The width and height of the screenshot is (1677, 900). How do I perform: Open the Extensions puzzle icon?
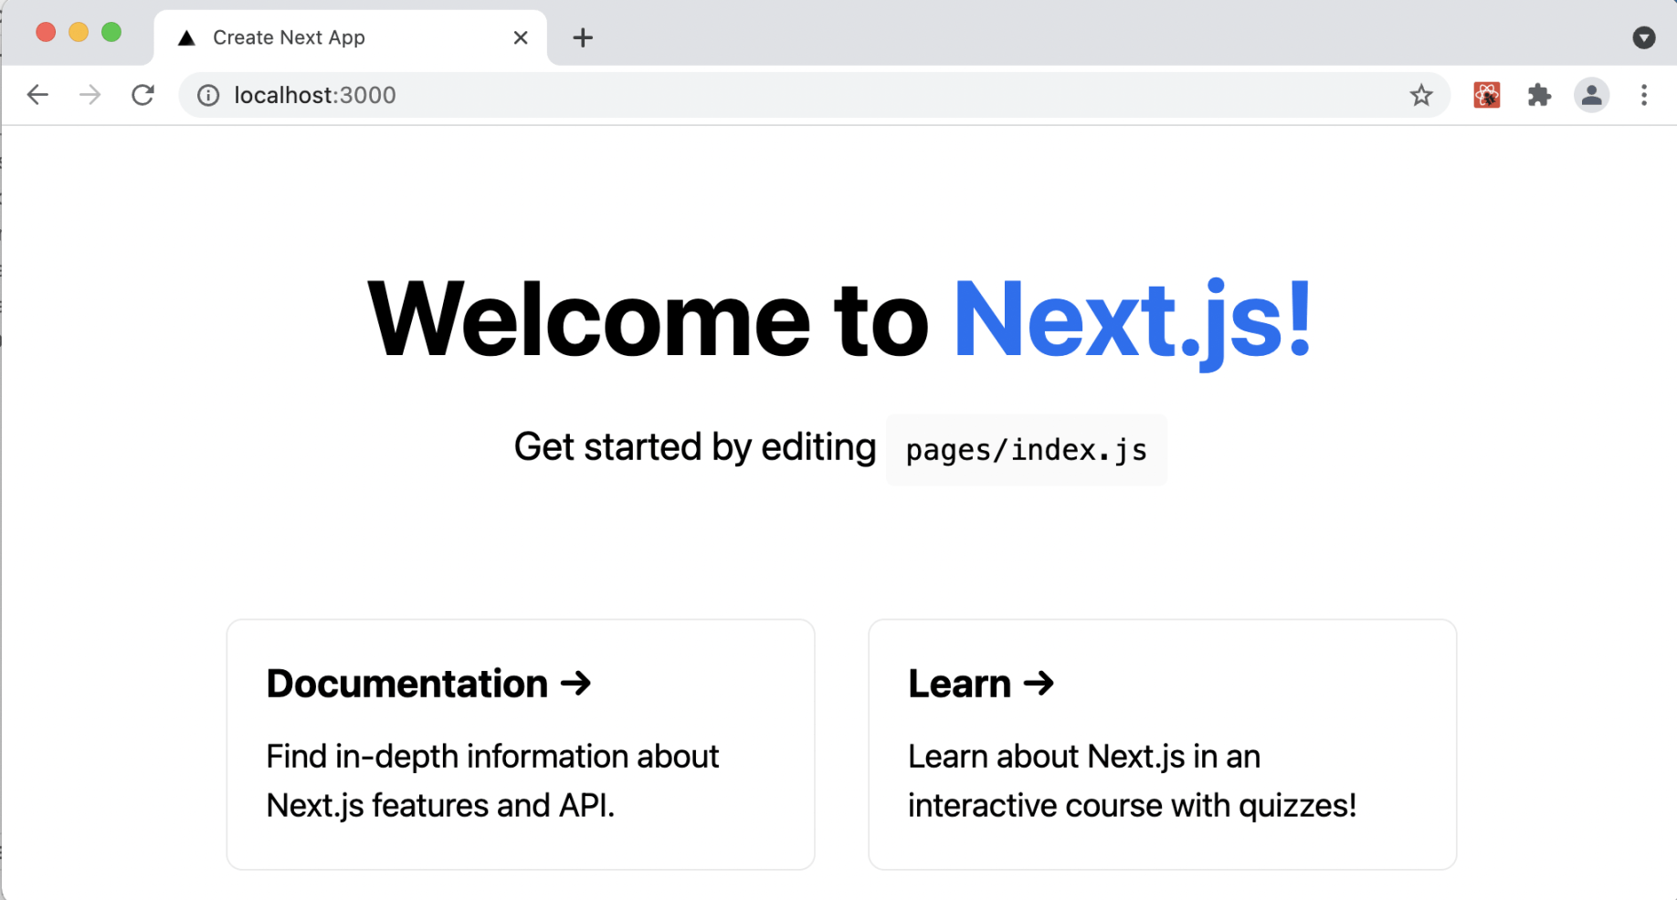point(1539,95)
